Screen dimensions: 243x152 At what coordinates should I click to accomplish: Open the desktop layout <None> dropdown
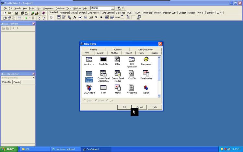pos(113,8)
